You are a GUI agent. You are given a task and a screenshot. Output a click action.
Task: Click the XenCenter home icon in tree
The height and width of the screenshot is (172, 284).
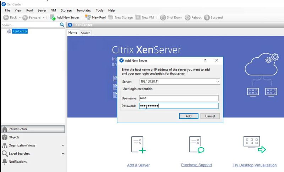pos(9,31)
